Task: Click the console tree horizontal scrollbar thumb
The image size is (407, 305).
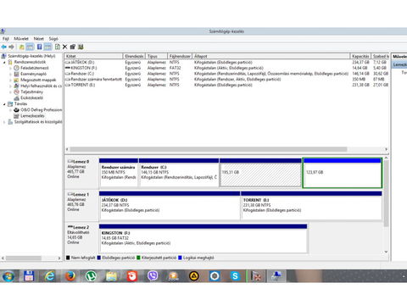Action: point(24,258)
